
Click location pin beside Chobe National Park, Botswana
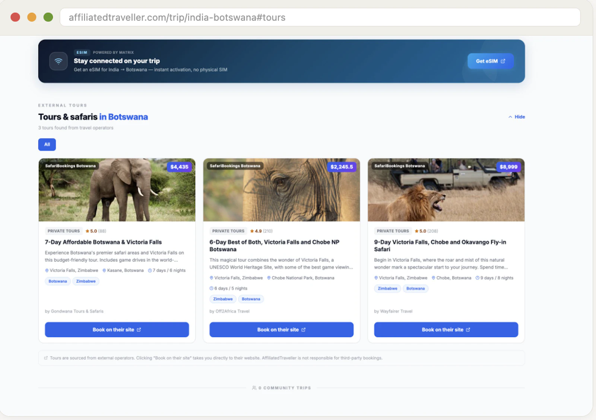pos(269,278)
